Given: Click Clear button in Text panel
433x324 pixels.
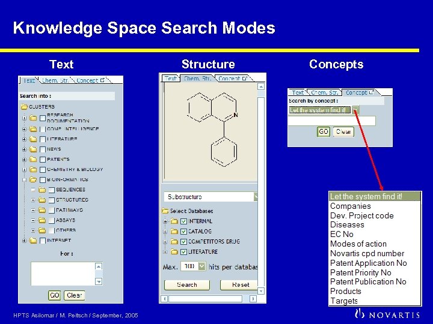Looking at the screenshot, I should [75, 295].
